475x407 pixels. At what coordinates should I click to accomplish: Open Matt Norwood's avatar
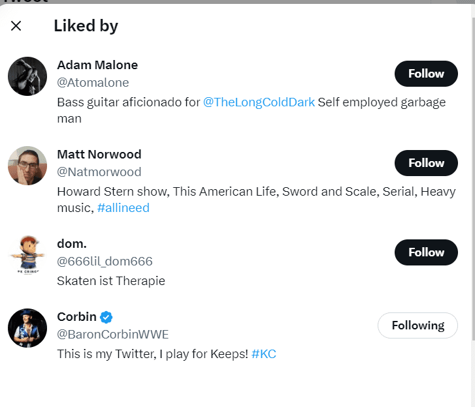point(27,166)
